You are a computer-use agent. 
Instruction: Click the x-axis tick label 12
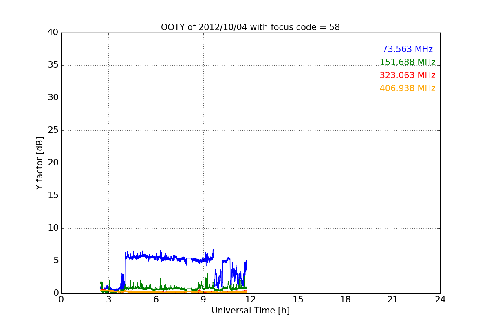[251, 300]
